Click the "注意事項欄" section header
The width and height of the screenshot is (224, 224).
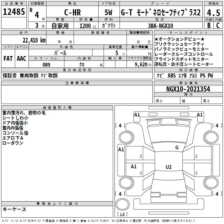click(x=77, y=83)
